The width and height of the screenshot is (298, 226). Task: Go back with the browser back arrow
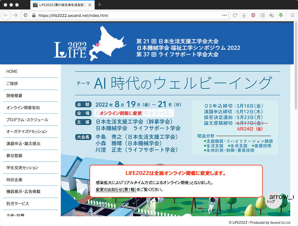(6, 16)
